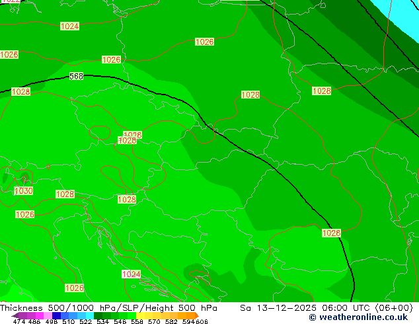Pick the darkest green swatch above 534
Image resolution: width=419 pixels, height=324 pixels.
[x=98, y=315]
